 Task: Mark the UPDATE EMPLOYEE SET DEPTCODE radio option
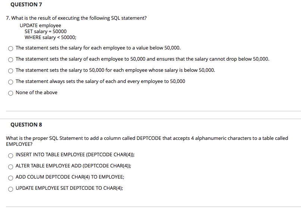(x=10, y=189)
